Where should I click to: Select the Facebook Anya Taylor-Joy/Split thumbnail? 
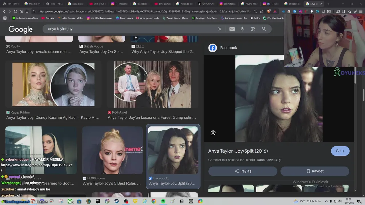coord(173,150)
